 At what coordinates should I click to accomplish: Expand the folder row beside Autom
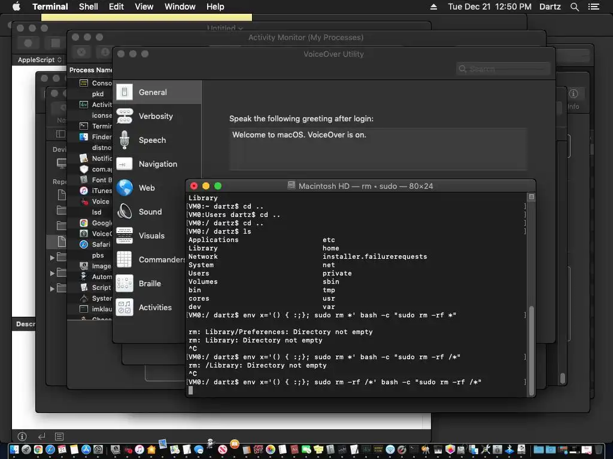(52, 273)
